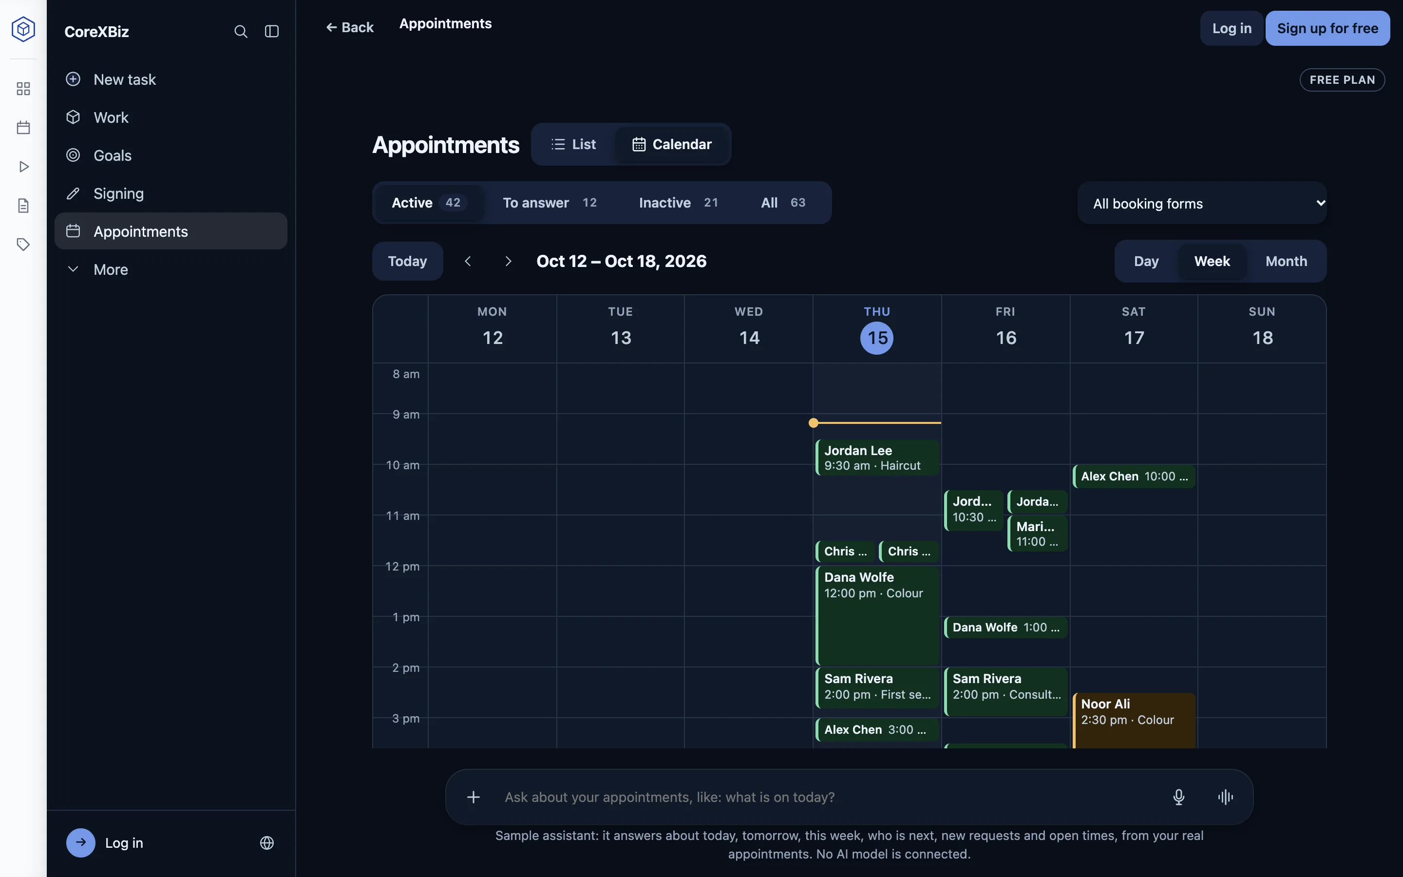Open the calendar icon in left rail
The width and height of the screenshot is (1403, 877).
point(23,128)
